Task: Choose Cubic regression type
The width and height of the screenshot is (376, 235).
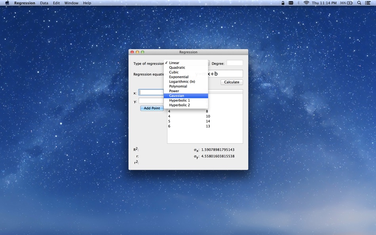Action: 186,72
